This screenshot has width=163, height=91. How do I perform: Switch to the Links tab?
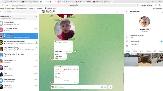point(141,51)
